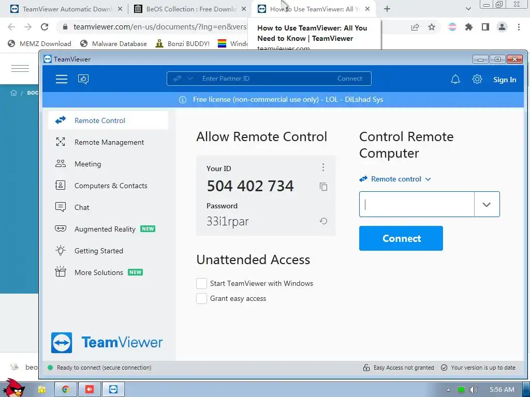530x397 pixels.
Task: Go to Meeting section
Action: [x=108, y=164]
